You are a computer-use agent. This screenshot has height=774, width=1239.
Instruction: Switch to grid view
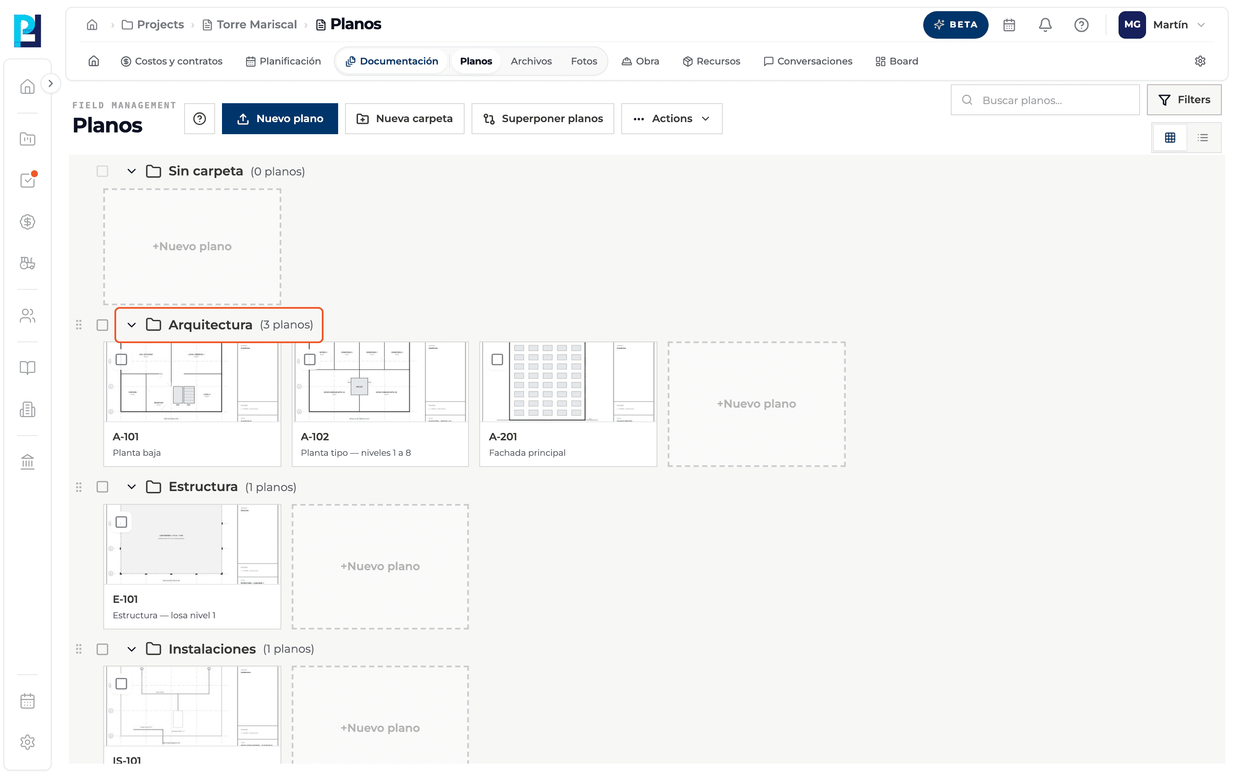click(x=1170, y=138)
